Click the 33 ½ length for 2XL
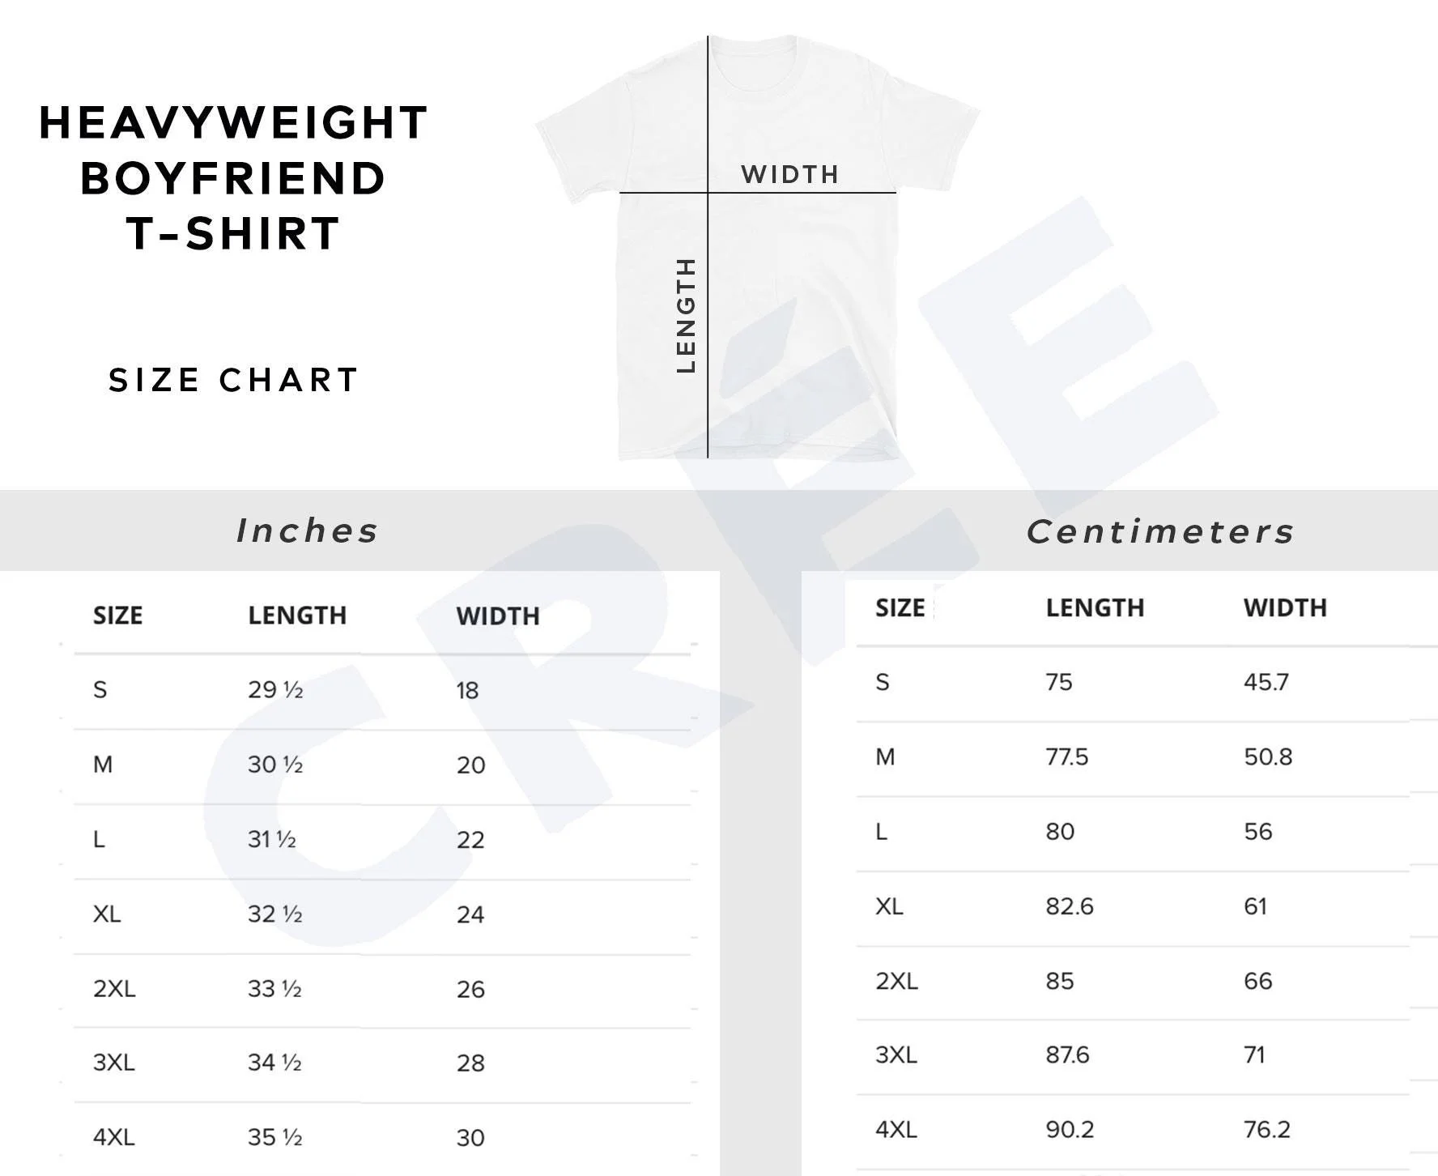 click(x=274, y=989)
